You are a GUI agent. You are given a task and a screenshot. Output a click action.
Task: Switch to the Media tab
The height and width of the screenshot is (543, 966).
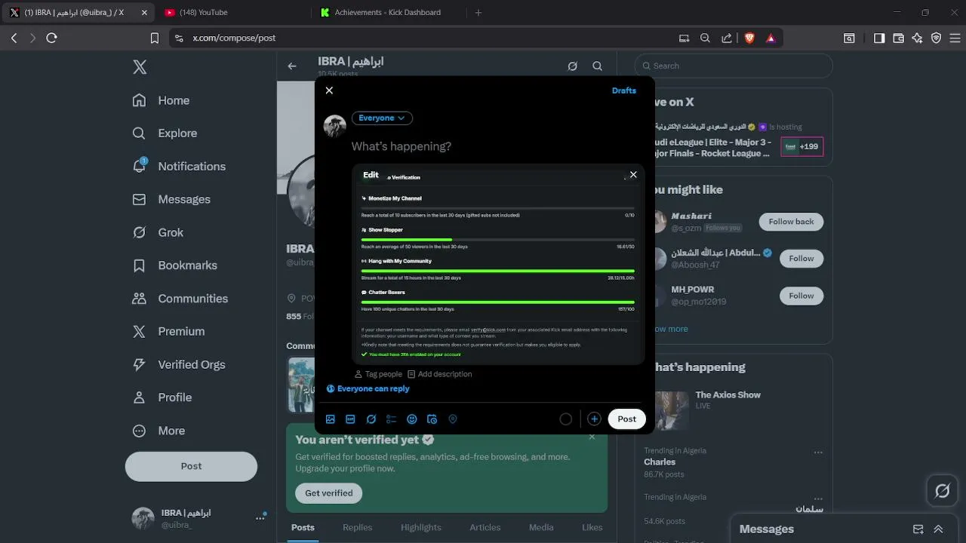tap(541, 527)
